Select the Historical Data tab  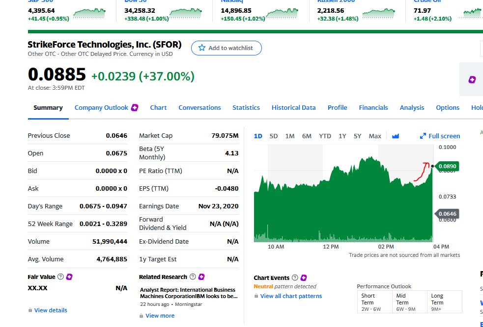(x=293, y=107)
